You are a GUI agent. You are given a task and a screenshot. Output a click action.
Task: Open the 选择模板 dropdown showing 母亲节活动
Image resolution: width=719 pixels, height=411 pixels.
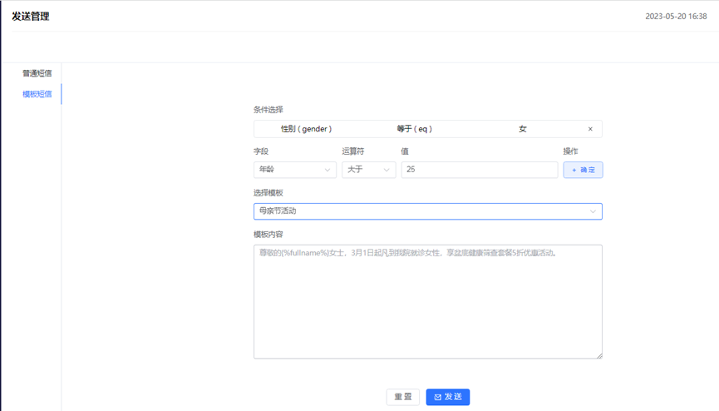click(x=428, y=211)
